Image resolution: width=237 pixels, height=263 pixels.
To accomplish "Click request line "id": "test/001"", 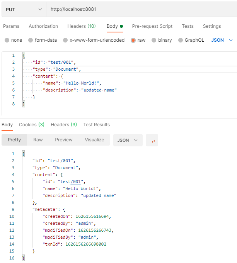I will coord(54,63).
